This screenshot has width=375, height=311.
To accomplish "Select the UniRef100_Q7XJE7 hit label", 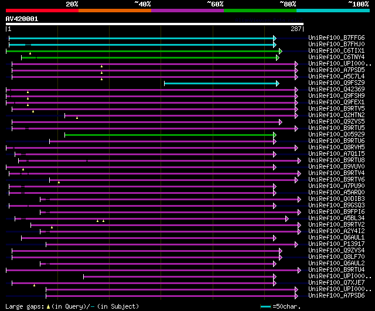I will point(336,283).
